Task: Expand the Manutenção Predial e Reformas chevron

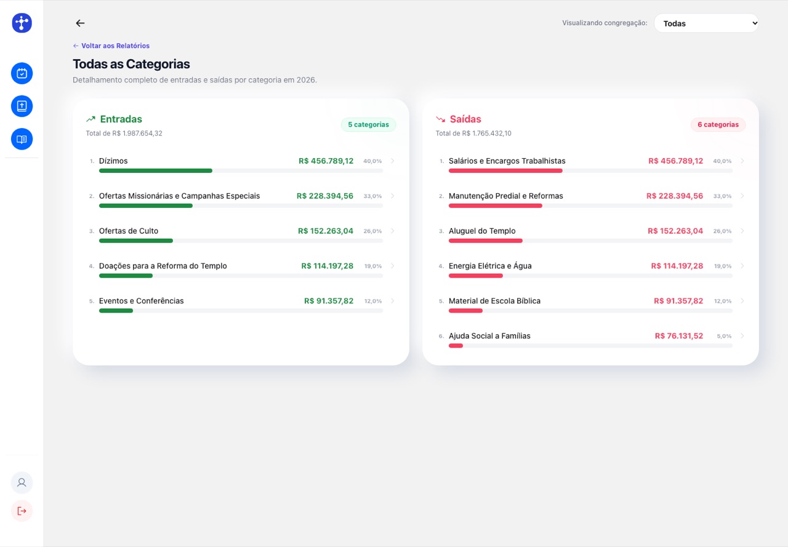Action: point(742,196)
